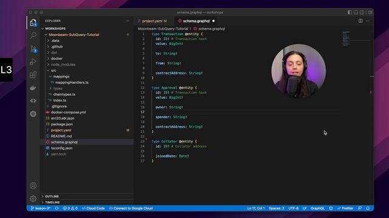Click unsaved dot on schema.graphql tab

click(x=213, y=21)
